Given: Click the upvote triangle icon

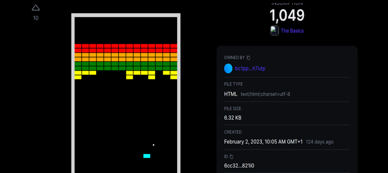Looking at the screenshot, I should click(36, 8).
